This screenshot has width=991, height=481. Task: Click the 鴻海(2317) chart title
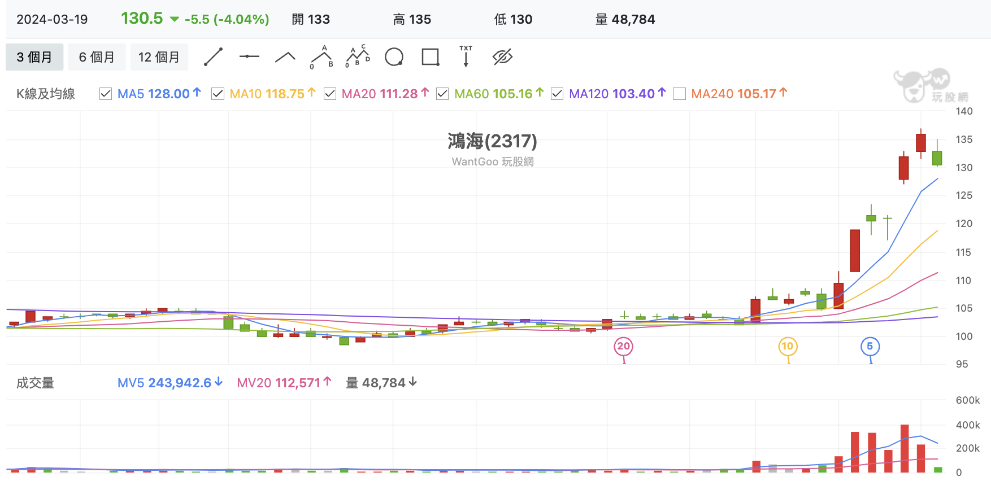pyautogui.click(x=493, y=141)
